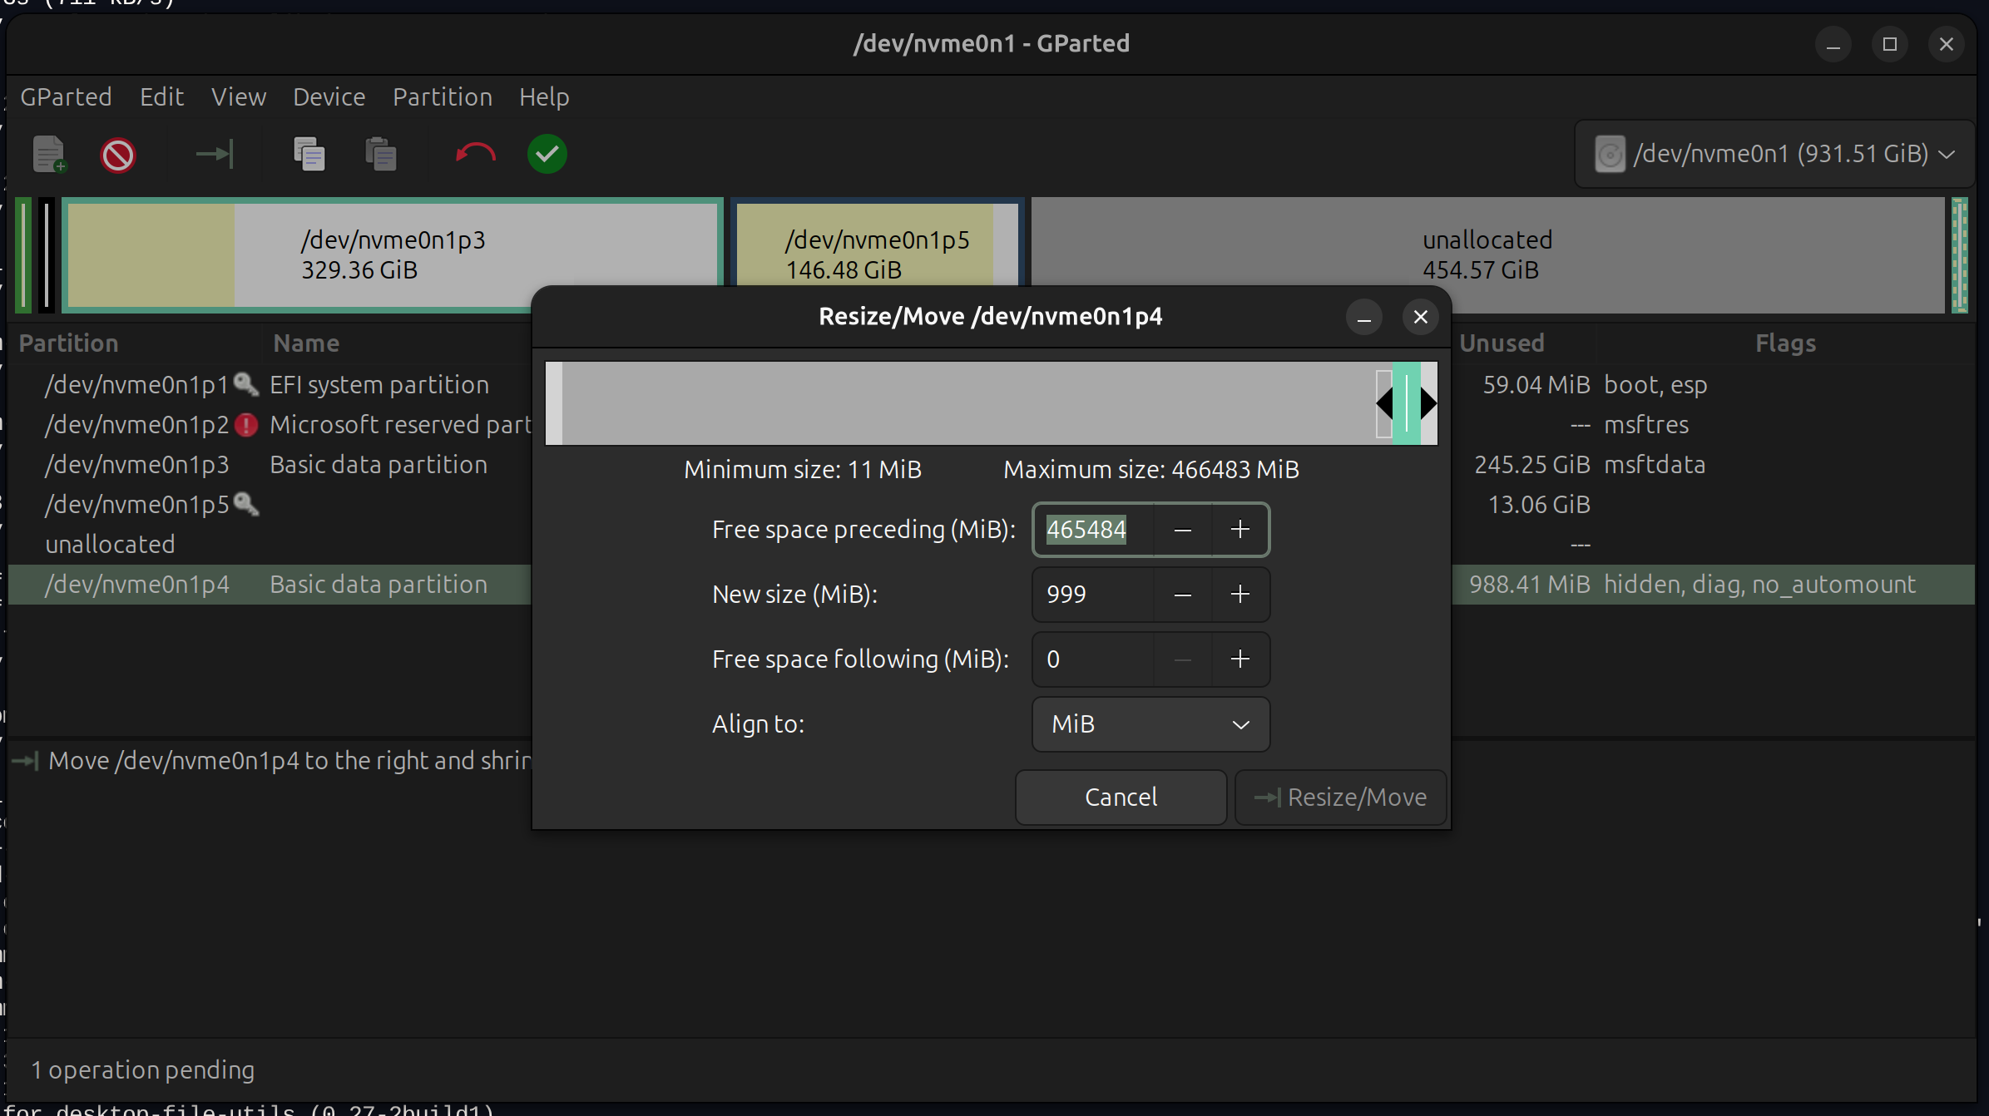Increase New size value
Screen dimensions: 1989x1116
(x=1240, y=595)
